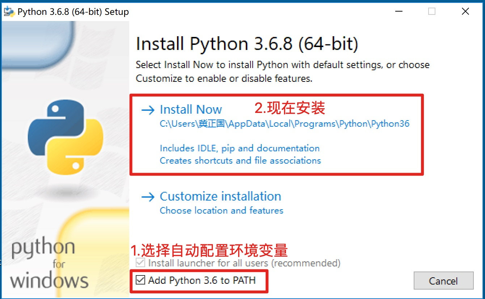Click the arrow next to Customize installation
Viewport: 485px width, 299px height.
(149, 197)
